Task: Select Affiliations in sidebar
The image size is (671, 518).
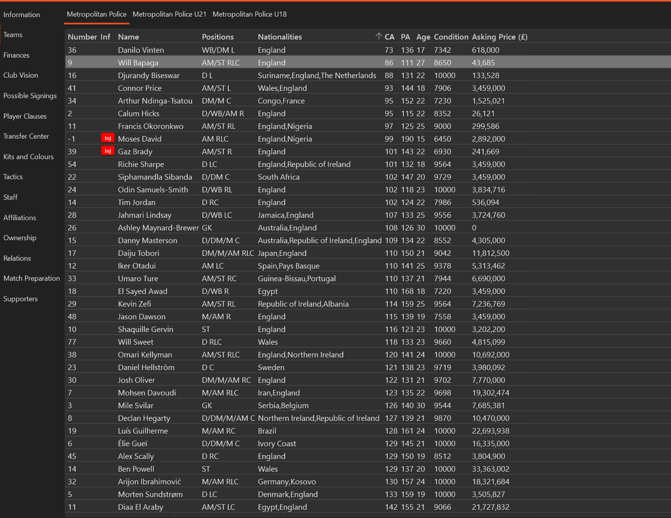Action: click(x=20, y=218)
